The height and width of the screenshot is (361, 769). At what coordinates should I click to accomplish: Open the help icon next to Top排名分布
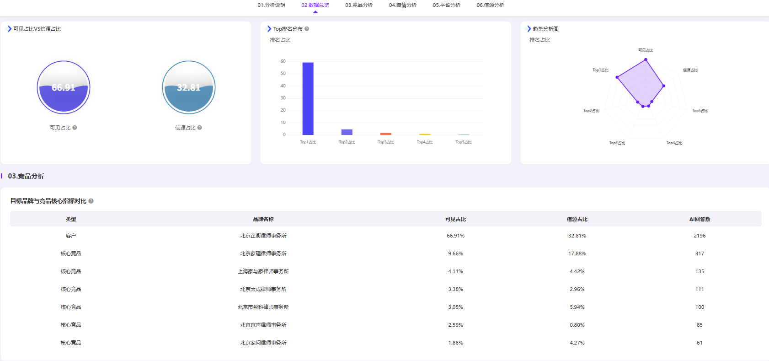[x=307, y=29]
